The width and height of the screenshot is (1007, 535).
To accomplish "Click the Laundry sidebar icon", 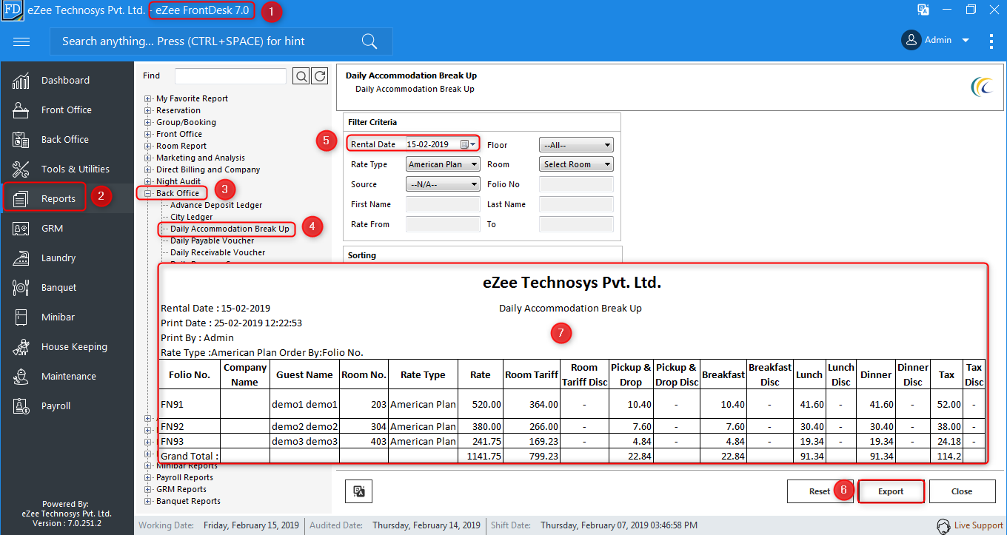I will tap(21, 258).
